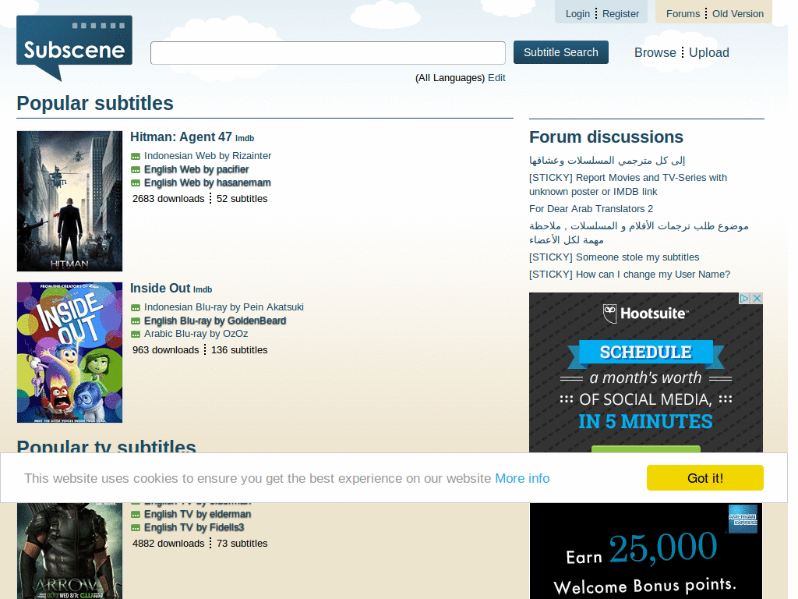
Task: Click the "4882 downloads" text under Arrow
Action: pos(168,544)
